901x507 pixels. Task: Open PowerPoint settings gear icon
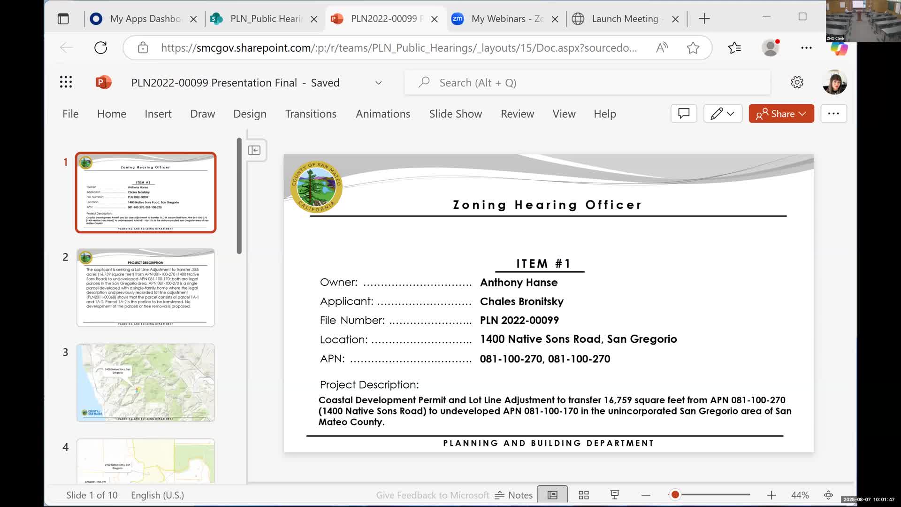797,82
